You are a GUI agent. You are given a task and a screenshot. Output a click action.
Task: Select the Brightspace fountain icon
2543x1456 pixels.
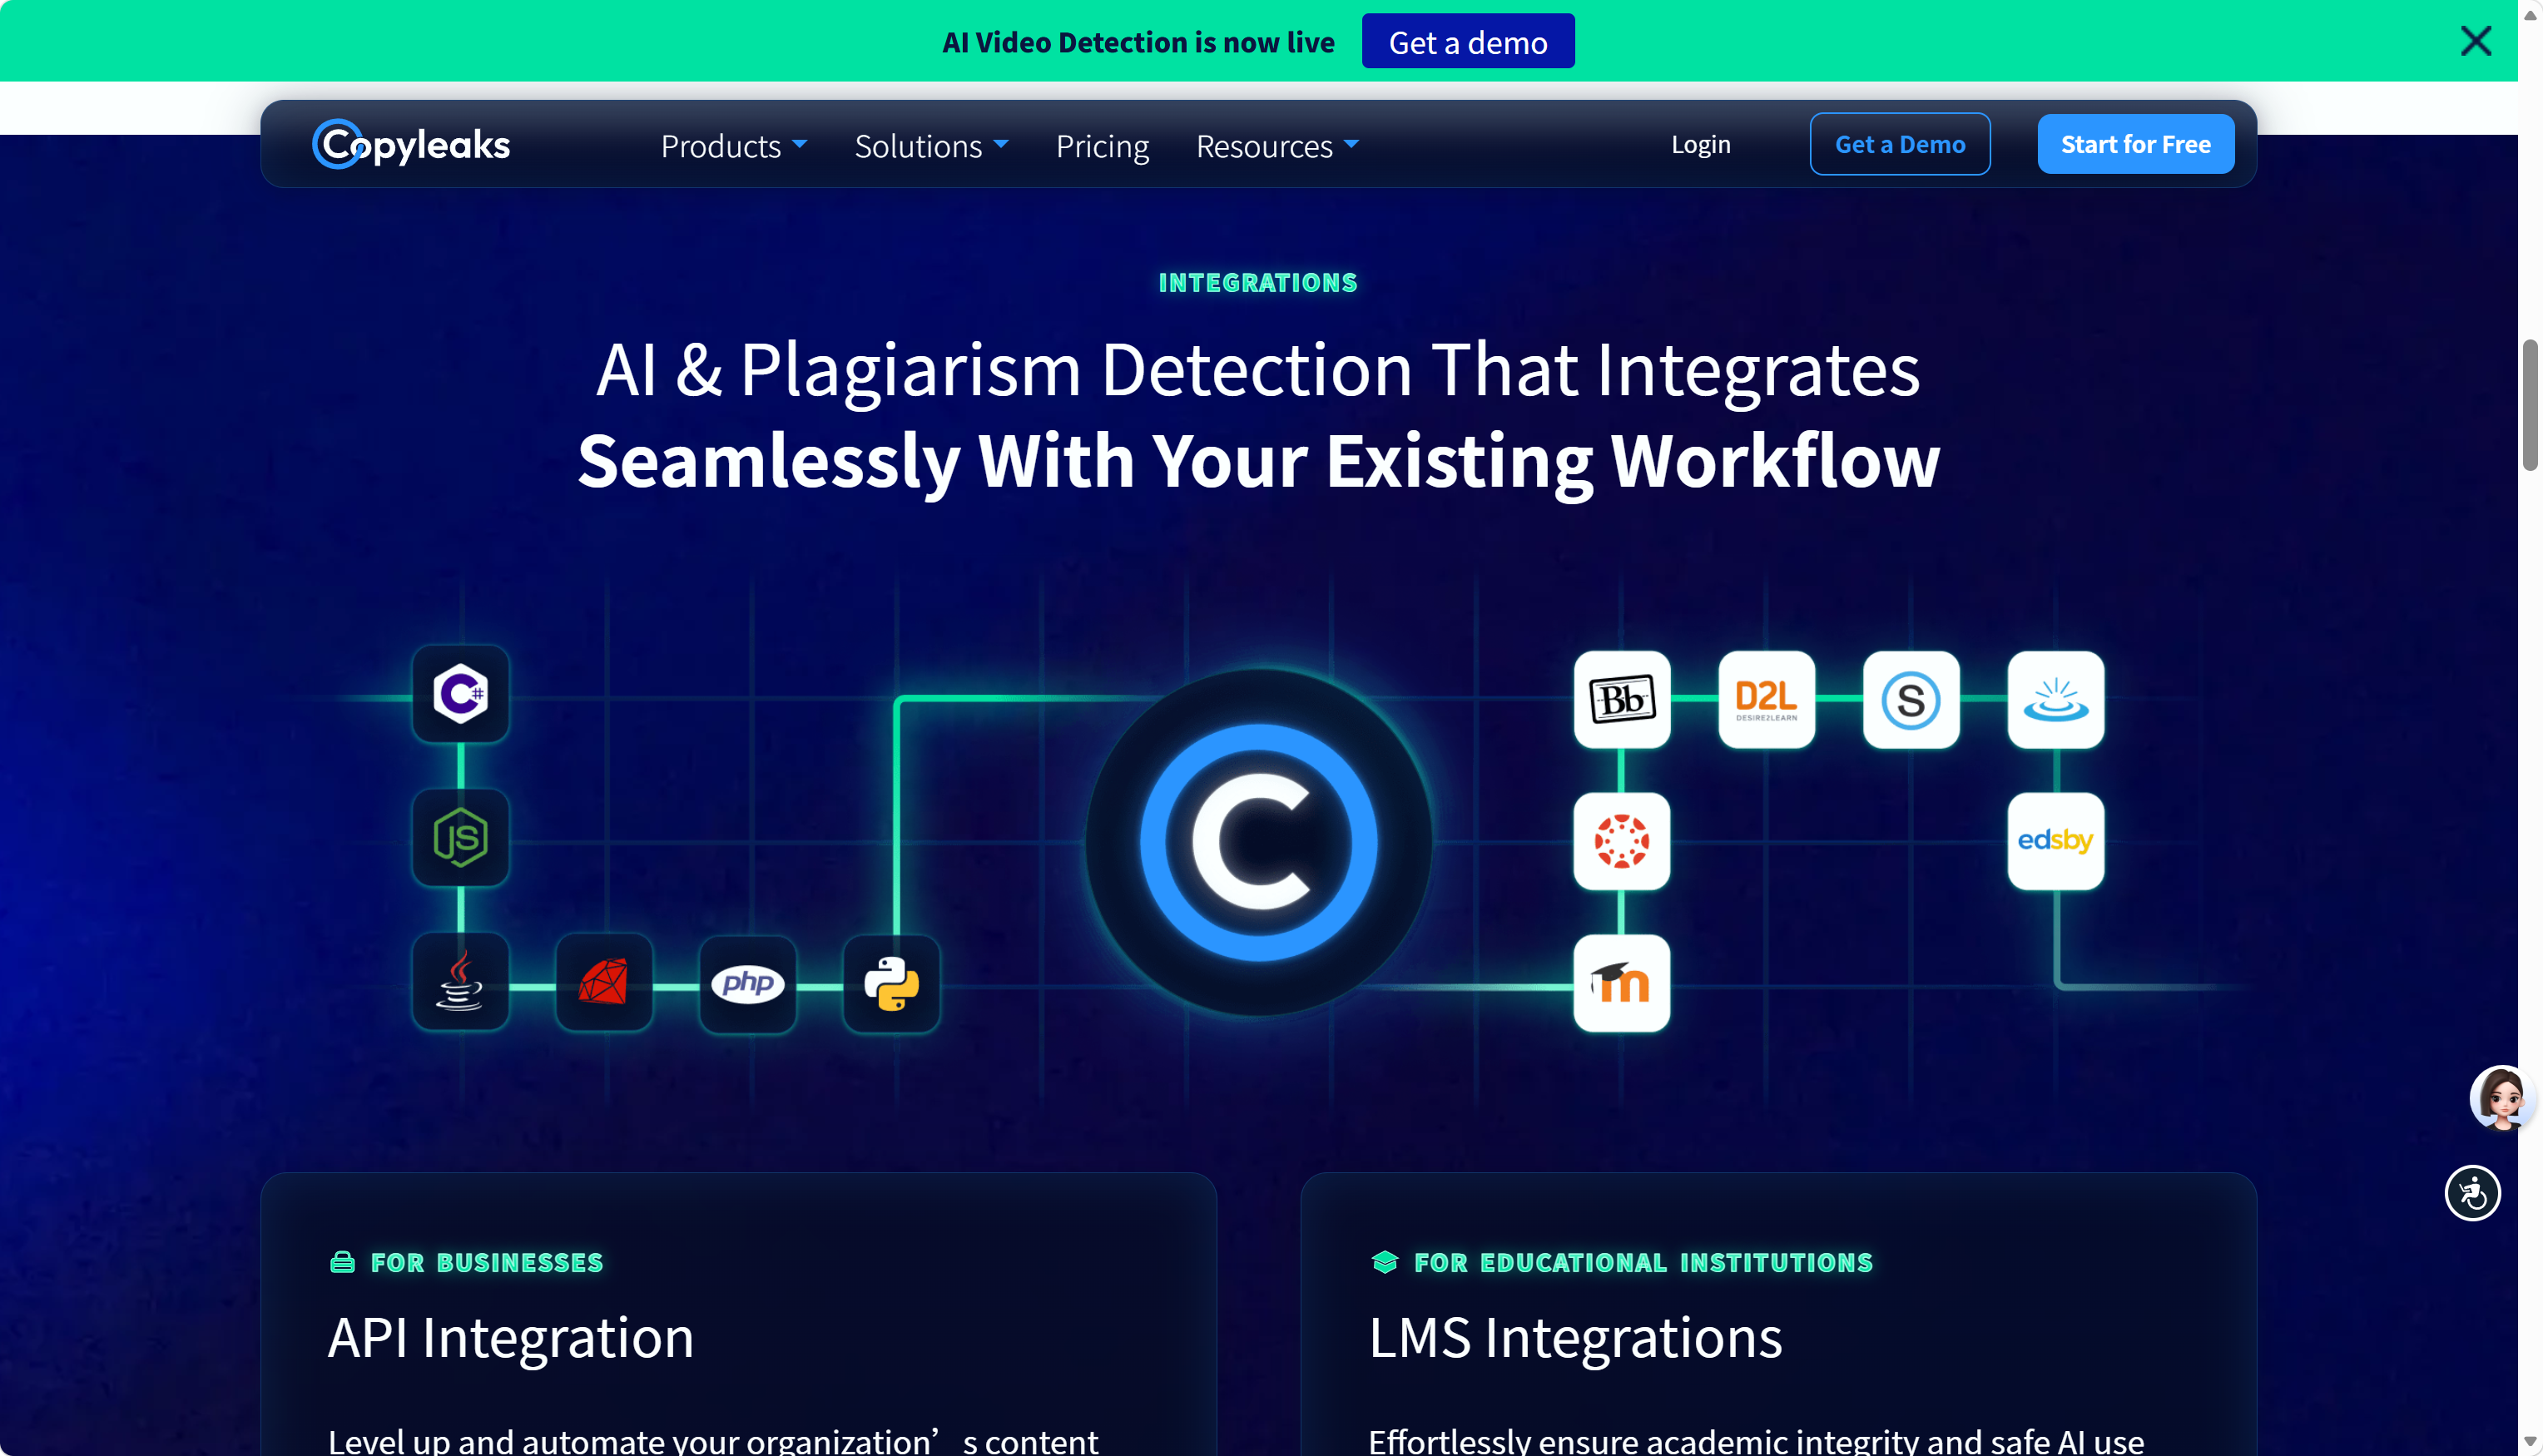(2056, 699)
